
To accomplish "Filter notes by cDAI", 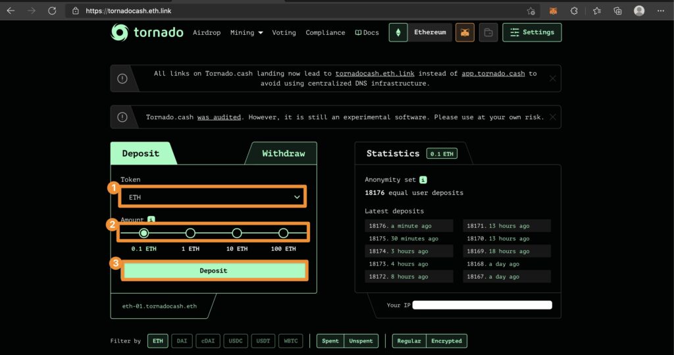I will 208,341.
